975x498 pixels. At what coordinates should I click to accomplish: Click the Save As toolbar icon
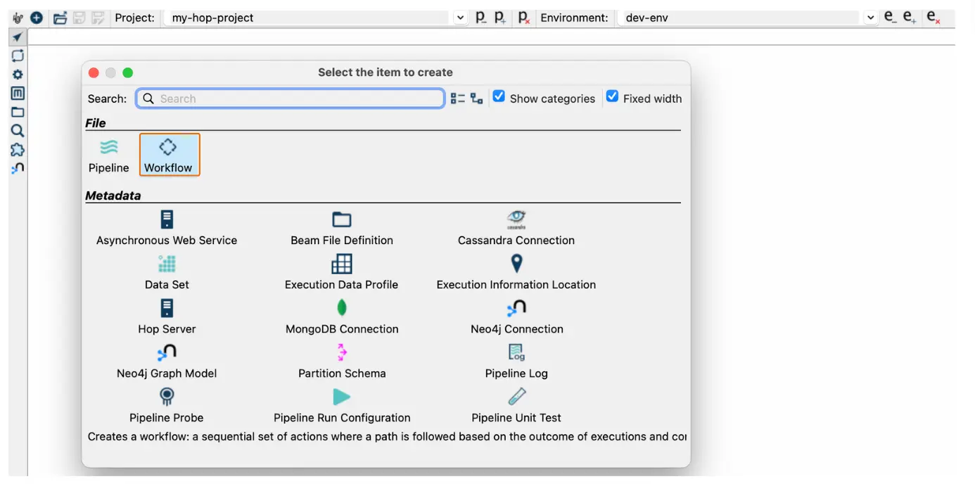[98, 18]
